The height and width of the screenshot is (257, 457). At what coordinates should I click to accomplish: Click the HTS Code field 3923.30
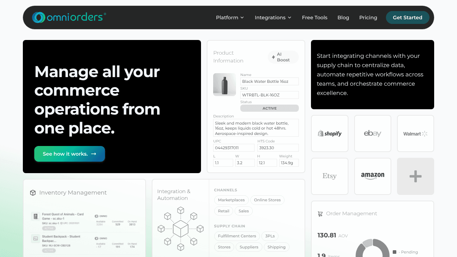tap(278, 148)
